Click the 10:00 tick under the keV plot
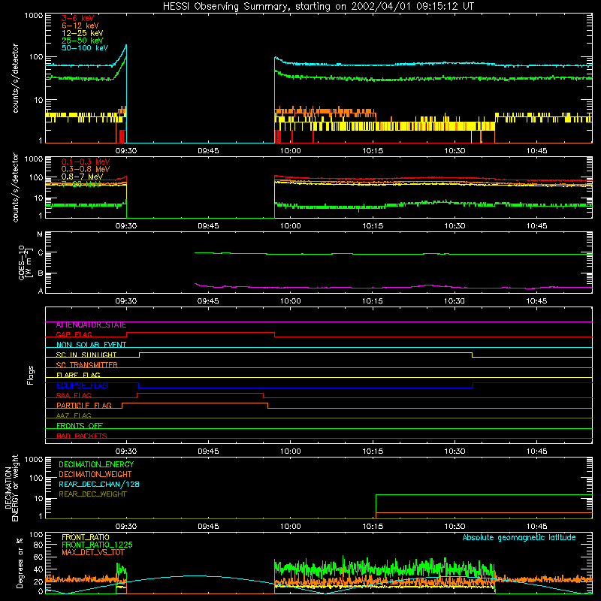 (x=291, y=151)
